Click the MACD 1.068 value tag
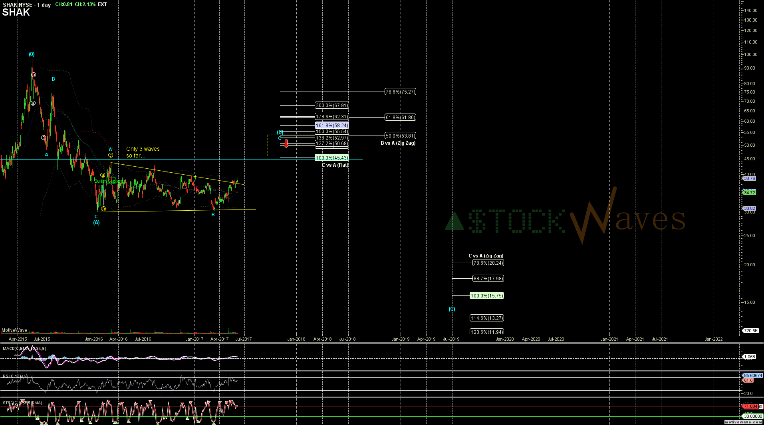764x425 pixels. click(x=749, y=357)
